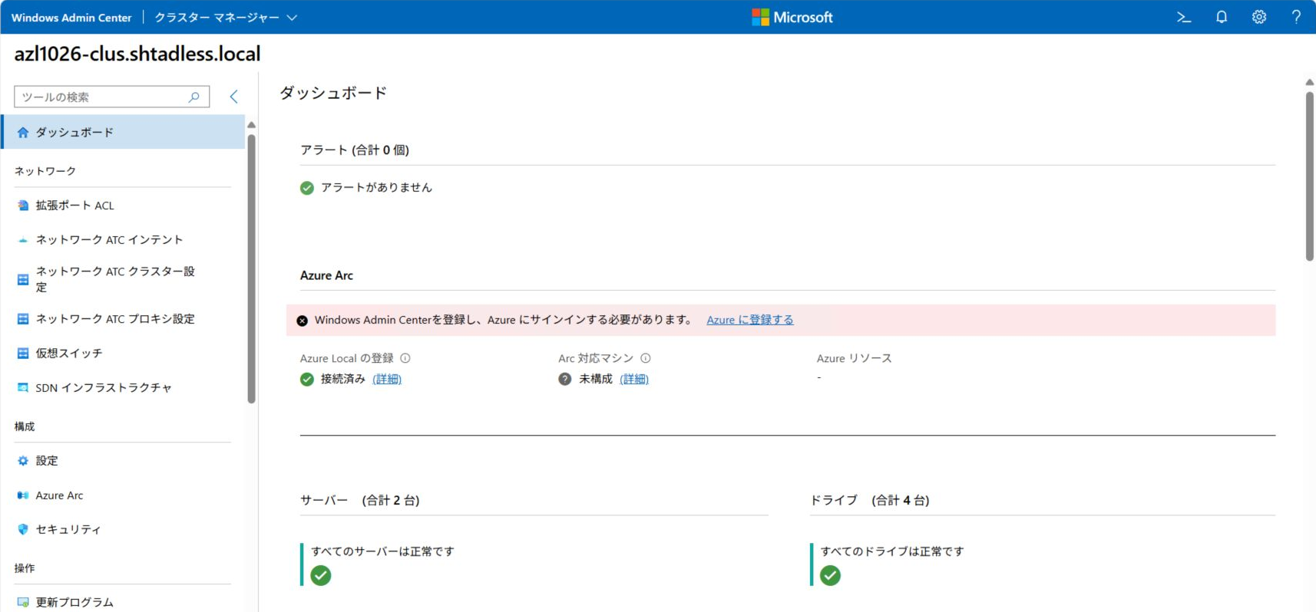Open 詳細 link next to 未構成
This screenshot has height=612, width=1316.
click(634, 379)
